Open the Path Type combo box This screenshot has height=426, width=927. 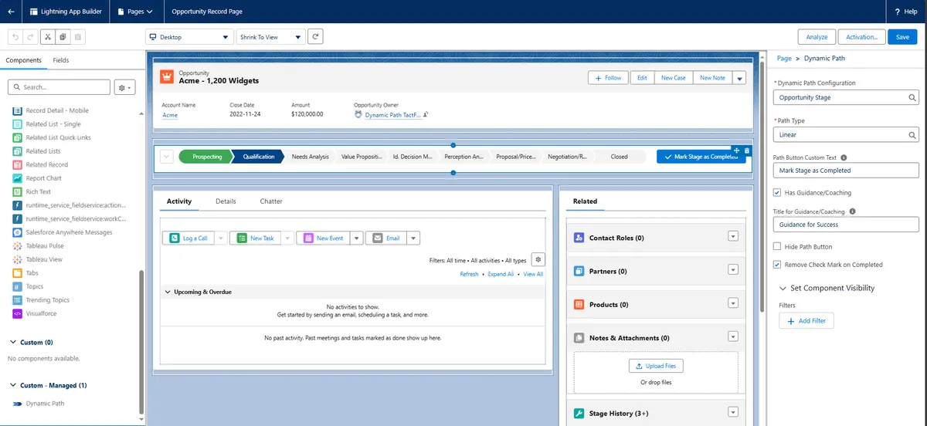pos(846,135)
